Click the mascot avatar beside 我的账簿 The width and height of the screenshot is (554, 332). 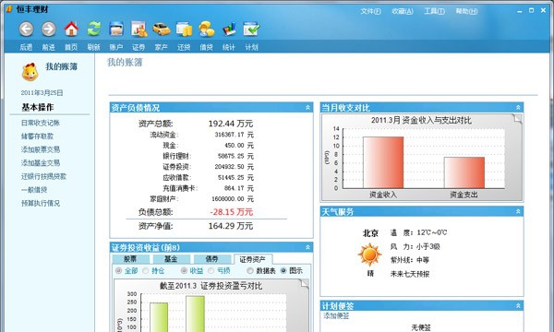click(x=30, y=72)
